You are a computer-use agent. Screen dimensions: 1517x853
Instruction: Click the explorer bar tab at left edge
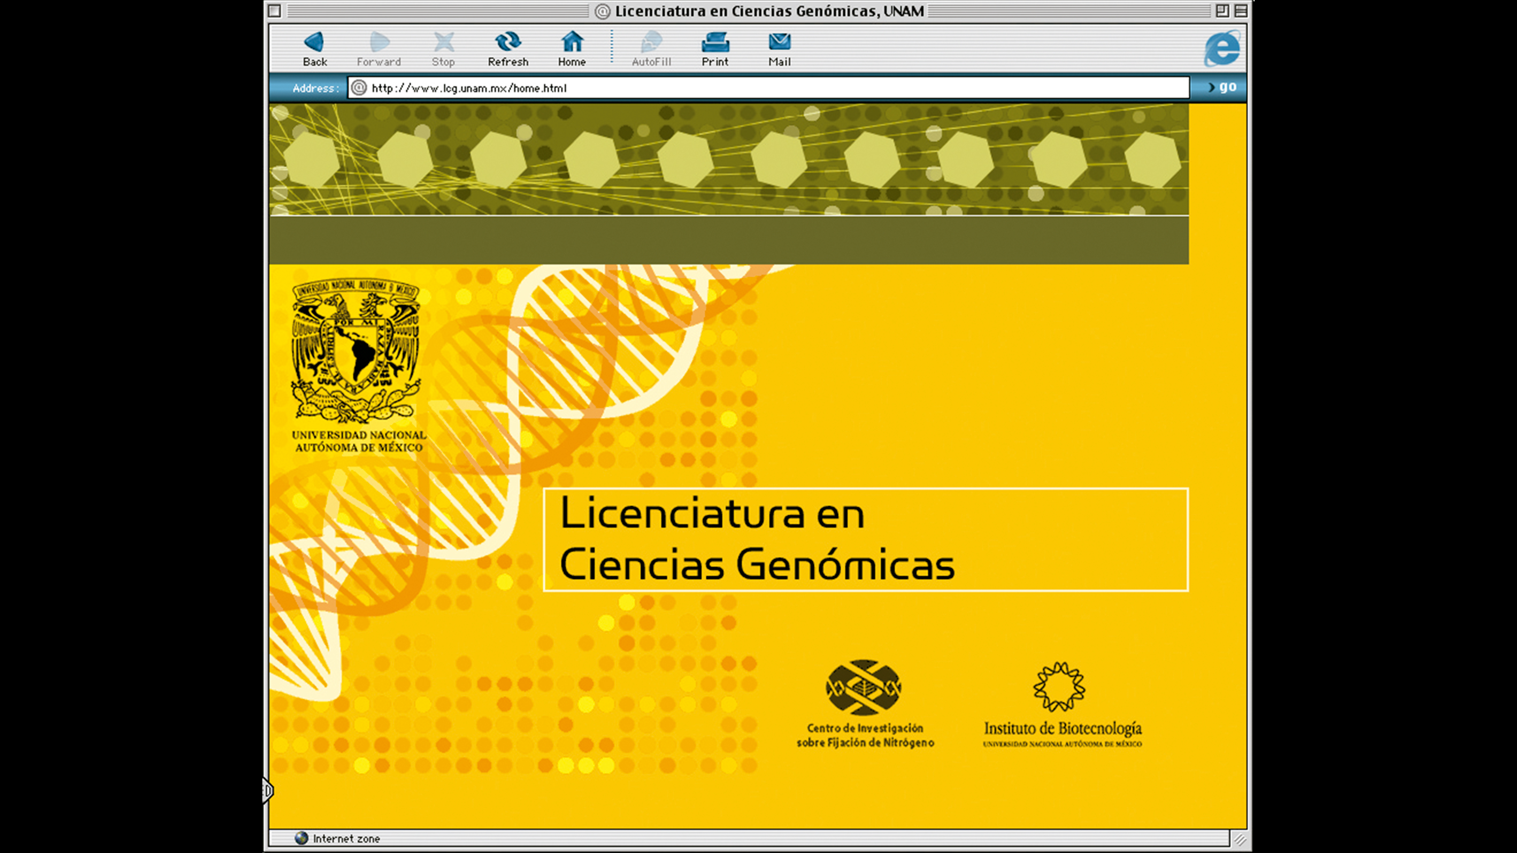(267, 790)
